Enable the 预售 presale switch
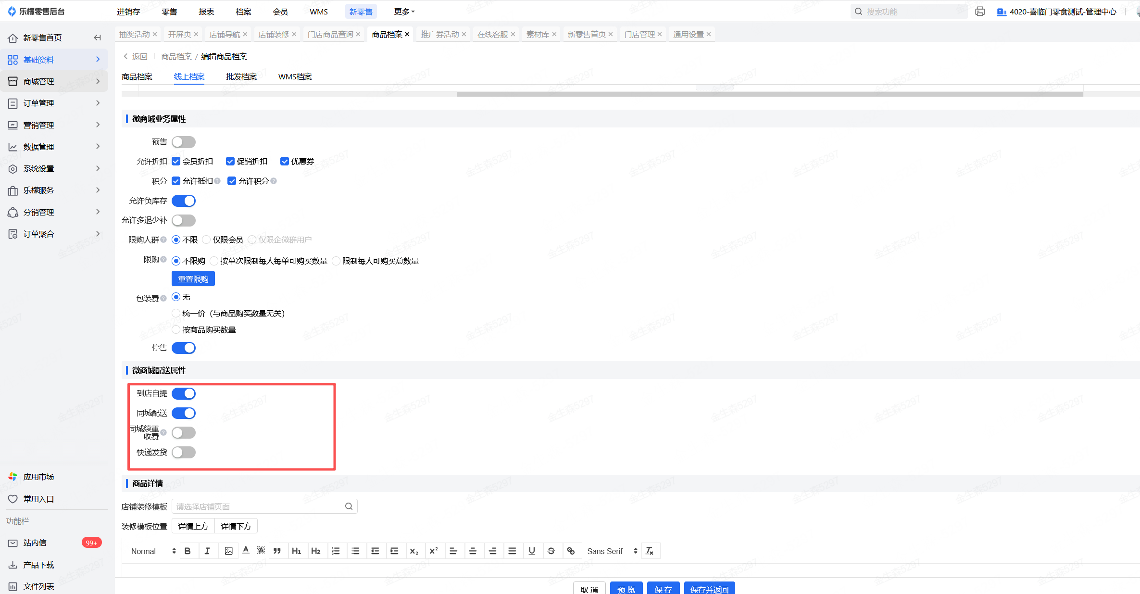The width and height of the screenshot is (1140, 594). click(184, 142)
